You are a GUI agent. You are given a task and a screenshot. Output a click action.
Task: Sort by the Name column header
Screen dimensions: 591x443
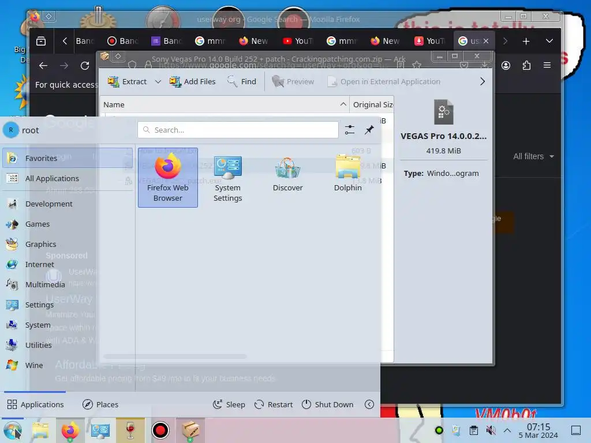tap(225, 104)
